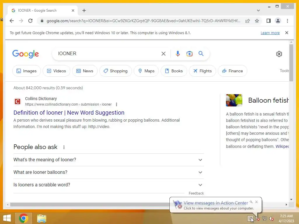Click the horizontal scrollbar left arrow
The height and width of the screenshot is (224, 299).
8,204
